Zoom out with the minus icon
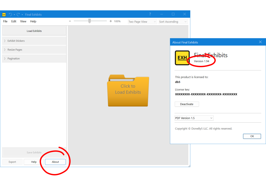Viewport: 266px width, 186px height. (x=70, y=21)
